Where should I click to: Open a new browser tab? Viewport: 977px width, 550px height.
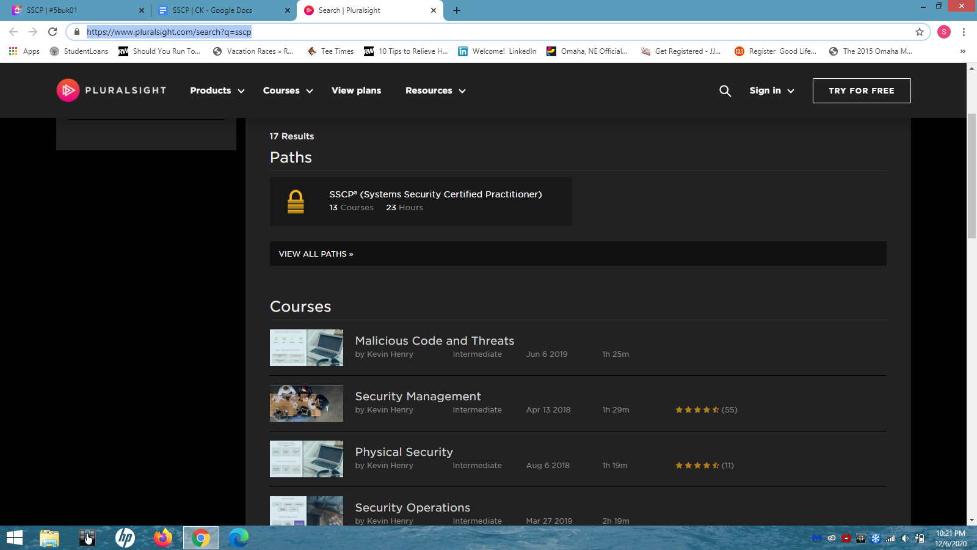pyautogui.click(x=457, y=10)
